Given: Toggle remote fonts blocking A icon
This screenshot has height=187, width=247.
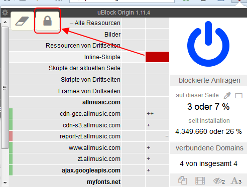Looking at the screenshot, I should click(236, 180).
